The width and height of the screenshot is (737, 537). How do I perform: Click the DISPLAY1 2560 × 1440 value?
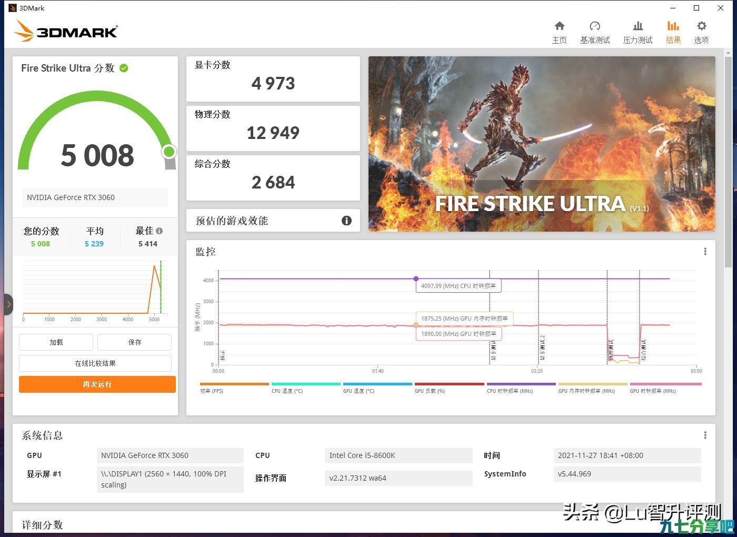(x=170, y=479)
